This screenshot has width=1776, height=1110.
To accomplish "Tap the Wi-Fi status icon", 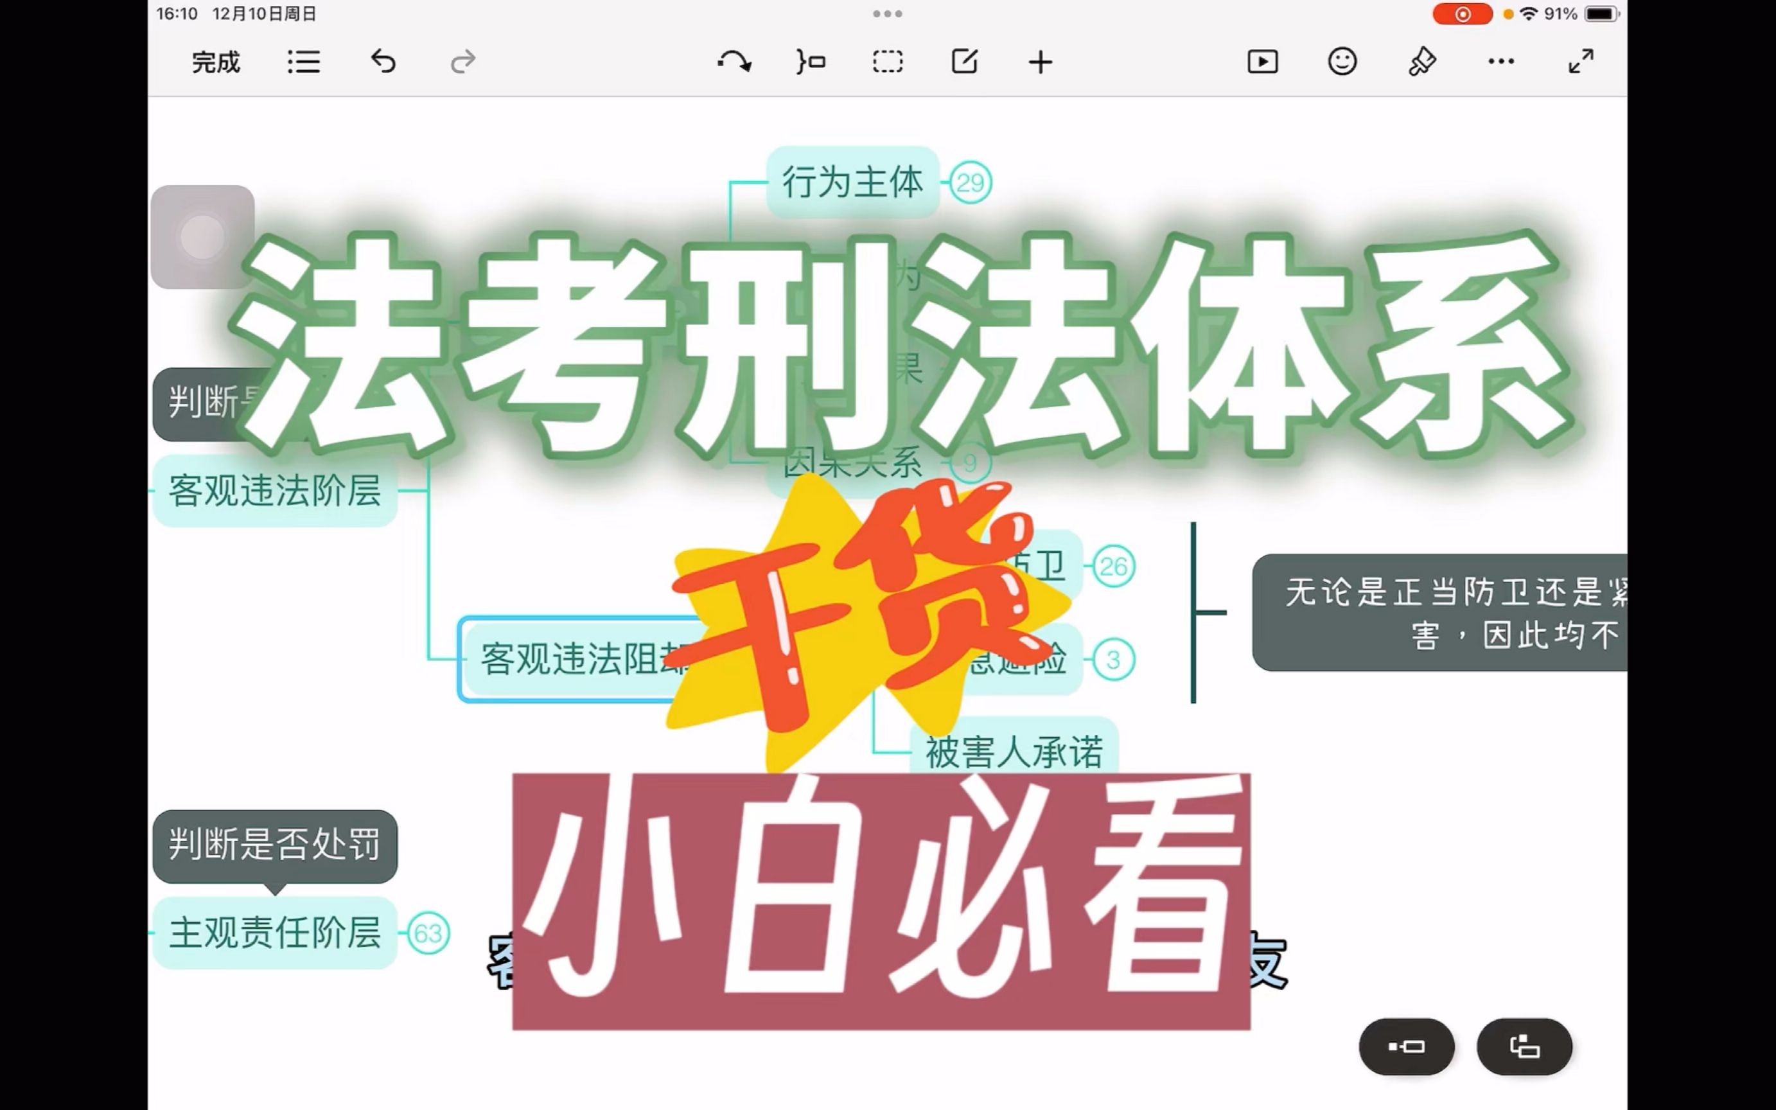I will (1529, 14).
